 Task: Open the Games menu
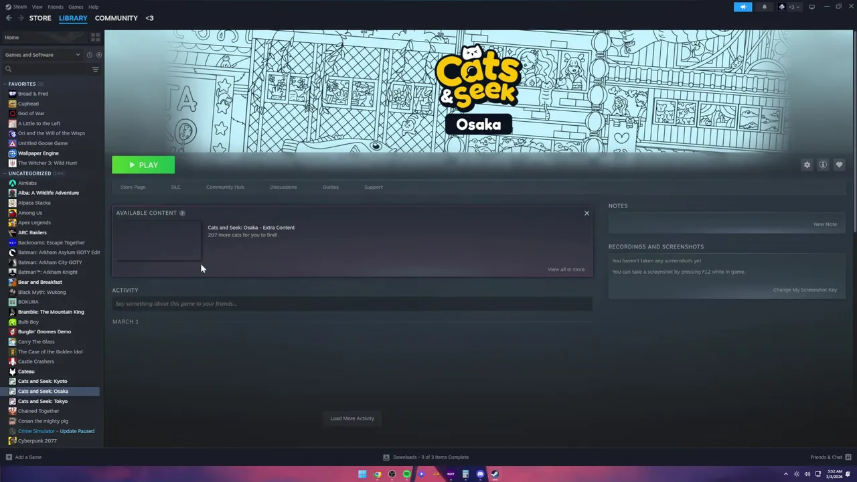[x=76, y=7]
